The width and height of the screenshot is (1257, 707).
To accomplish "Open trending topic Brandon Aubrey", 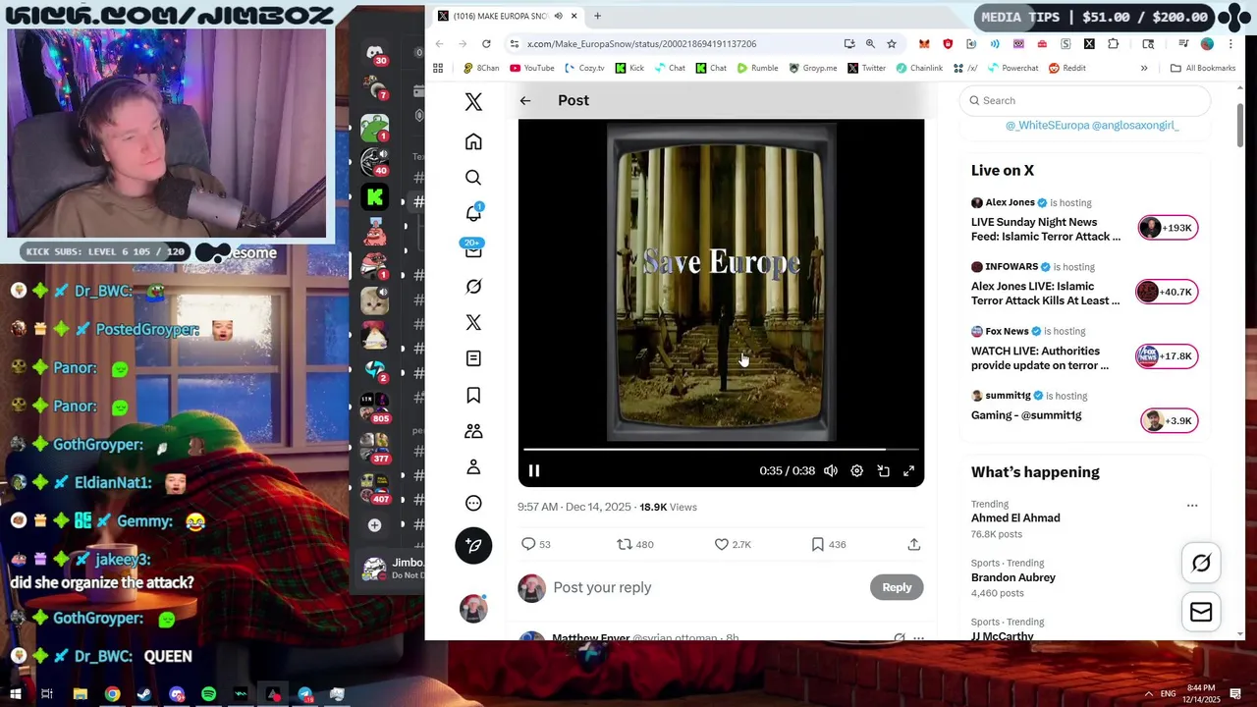I will tap(1013, 577).
